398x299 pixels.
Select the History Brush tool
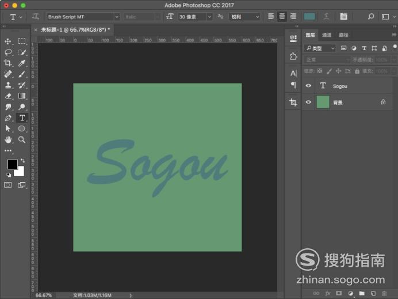point(22,85)
